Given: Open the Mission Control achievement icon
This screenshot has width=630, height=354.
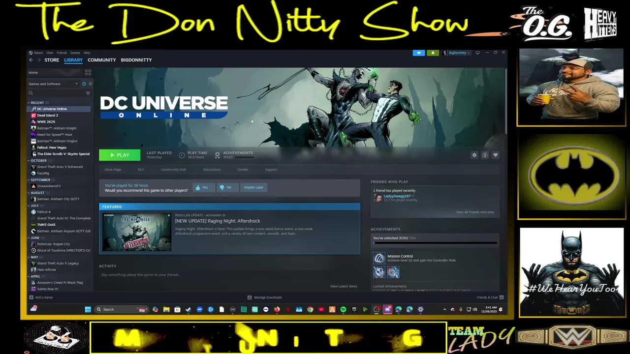Looking at the screenshot, I should pyautogui.click(x=379, y=258).
